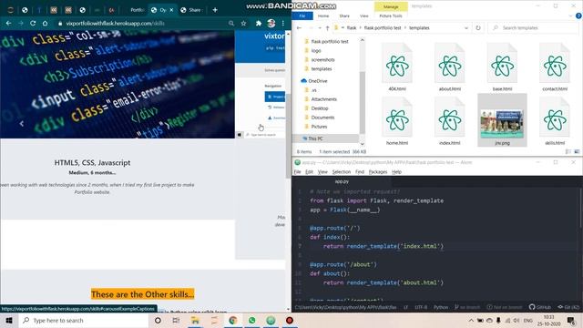Open the Chrome extensions puzzle icon
Viewport: 583px width, 328px height.
pos(259,23)
